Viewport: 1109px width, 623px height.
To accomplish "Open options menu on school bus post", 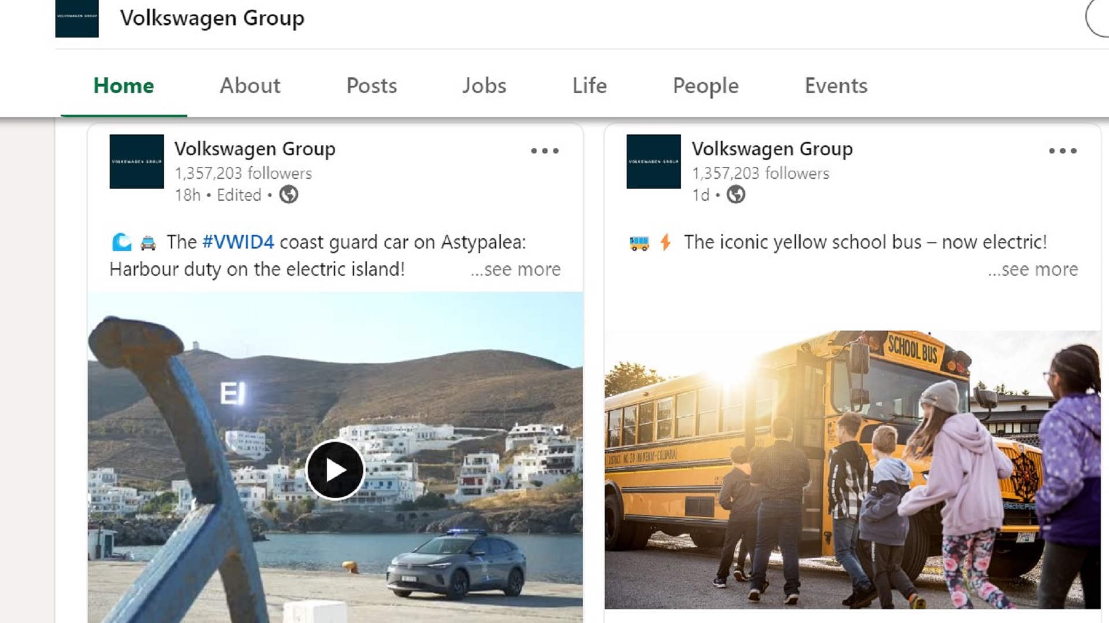I will click(x=1063, y=151).
